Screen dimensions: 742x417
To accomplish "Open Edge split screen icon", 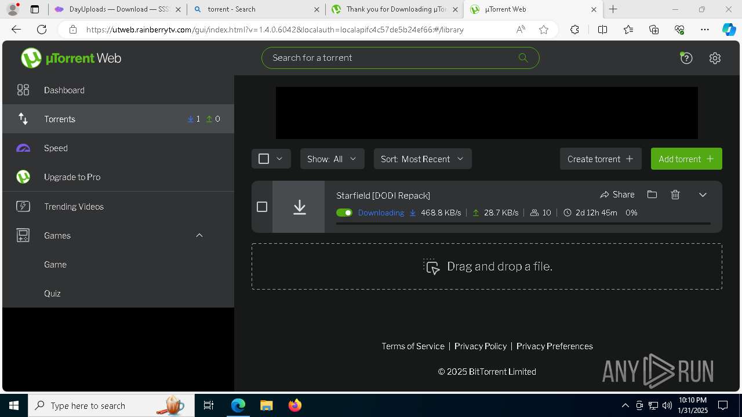I will coord(602,30).
